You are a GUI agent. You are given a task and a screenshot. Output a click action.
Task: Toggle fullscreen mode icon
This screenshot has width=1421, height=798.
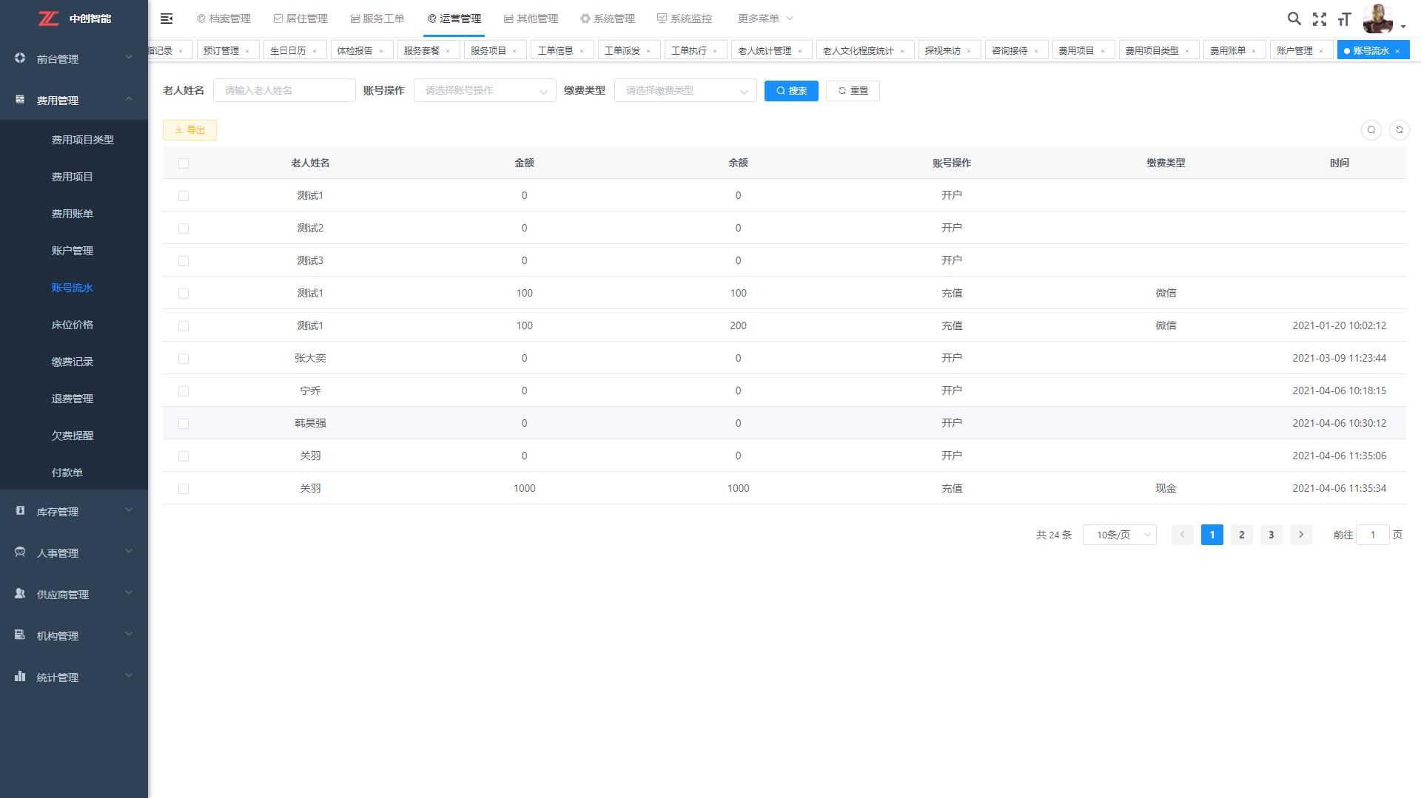[x=1319, y=19]
